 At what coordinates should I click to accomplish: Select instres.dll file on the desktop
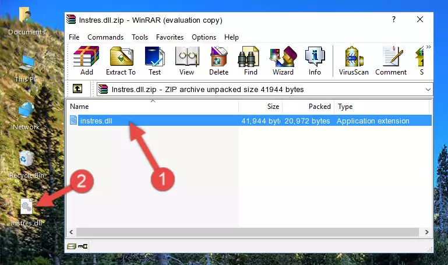pyautogui.click(x=26, y=212)
